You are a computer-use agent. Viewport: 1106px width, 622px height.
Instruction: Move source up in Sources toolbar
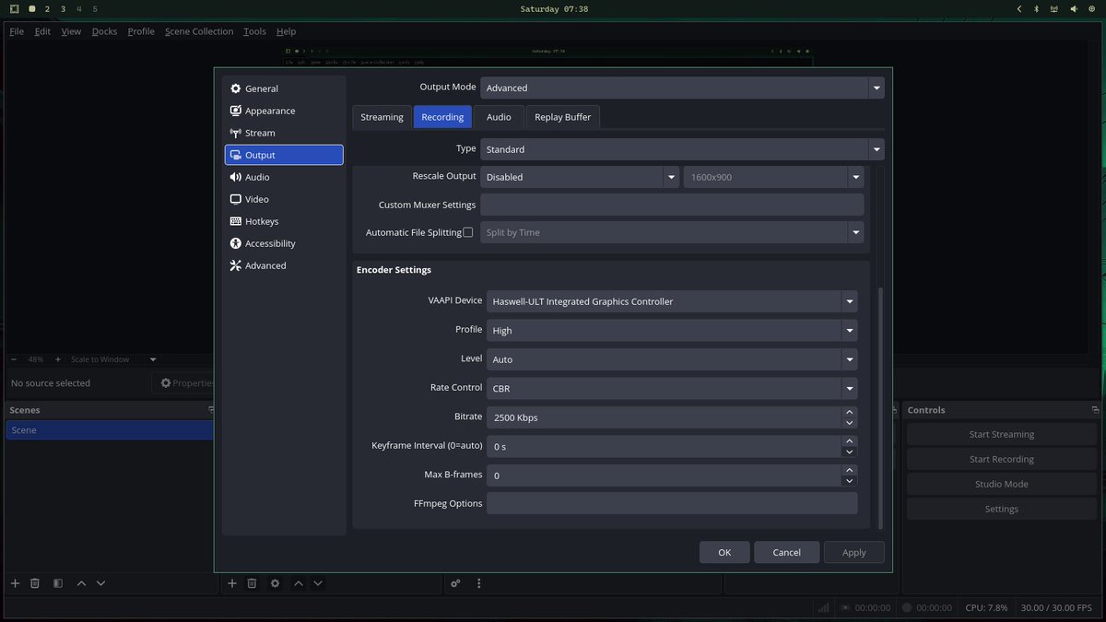pyautogui.click(x=298, y=583)
